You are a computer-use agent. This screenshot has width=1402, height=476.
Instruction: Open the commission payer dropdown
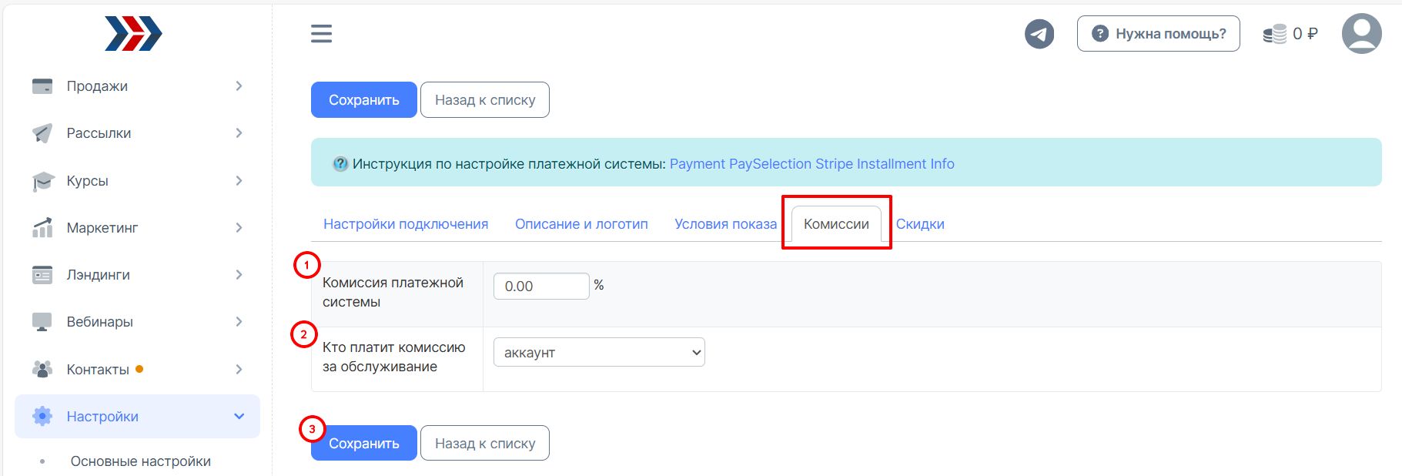[599, 352]
